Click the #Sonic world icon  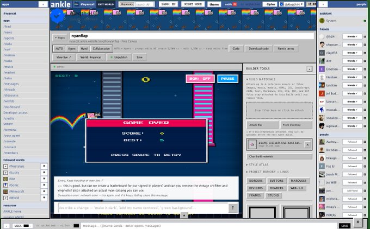(x=5, y=185)
